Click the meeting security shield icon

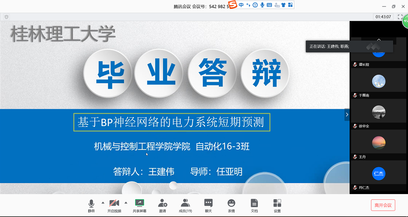[x=6, y=17]
